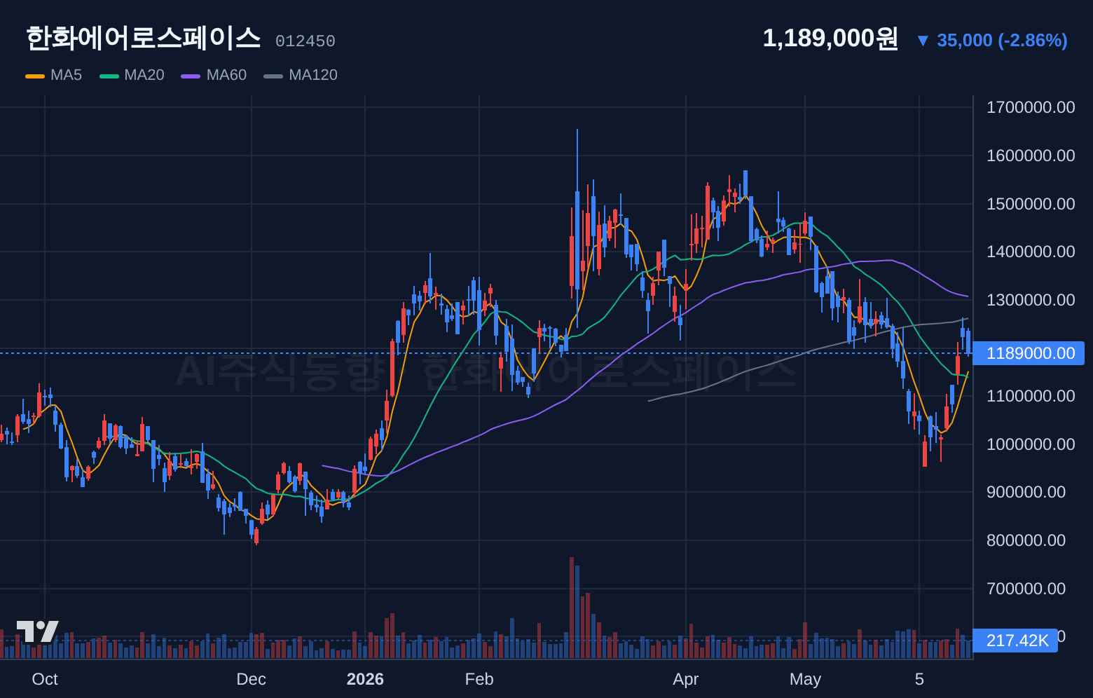The height and width of the screenshot is (698, 1093).
Task: Click the price change 35,000 (-2.86%)
Action: coord(1002,41)
